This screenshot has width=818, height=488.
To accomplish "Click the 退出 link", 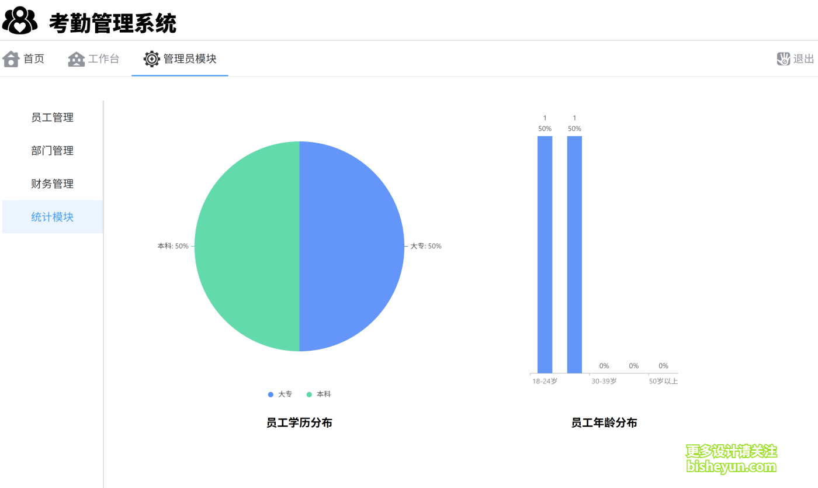I will (x=803, y=59).
